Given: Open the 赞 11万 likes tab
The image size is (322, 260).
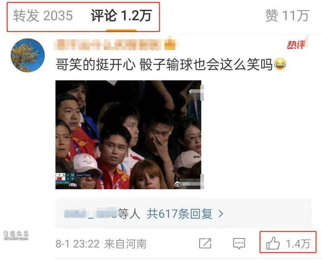Looking at the screenshot, I should tap(287, 16).
